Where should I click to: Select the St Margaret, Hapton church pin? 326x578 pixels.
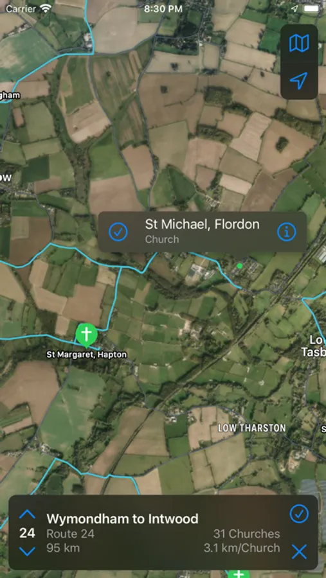click(x=86, y=335)
